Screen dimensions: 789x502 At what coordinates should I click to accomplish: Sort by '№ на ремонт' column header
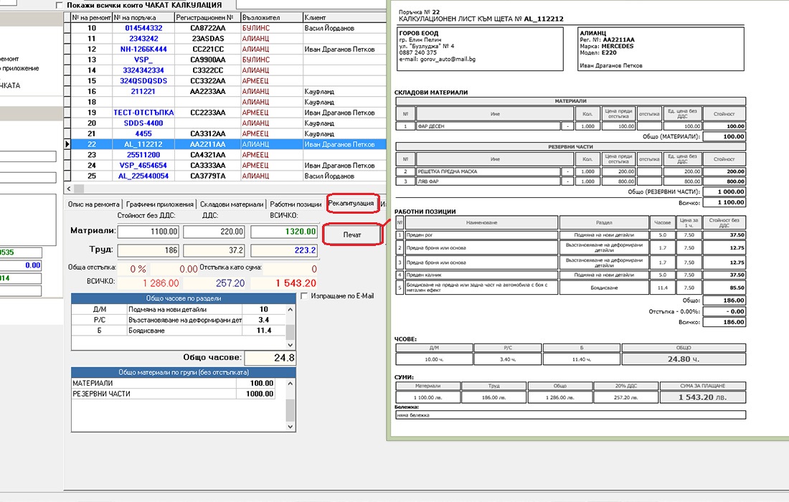(91, 17)
